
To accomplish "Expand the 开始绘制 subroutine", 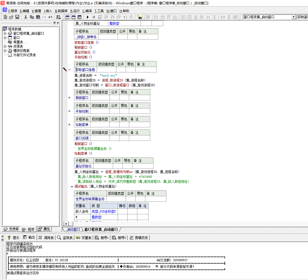I will coord(69,111).
